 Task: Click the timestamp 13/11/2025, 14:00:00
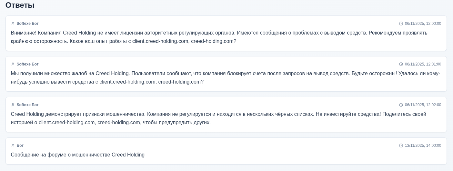pos(423,146)
